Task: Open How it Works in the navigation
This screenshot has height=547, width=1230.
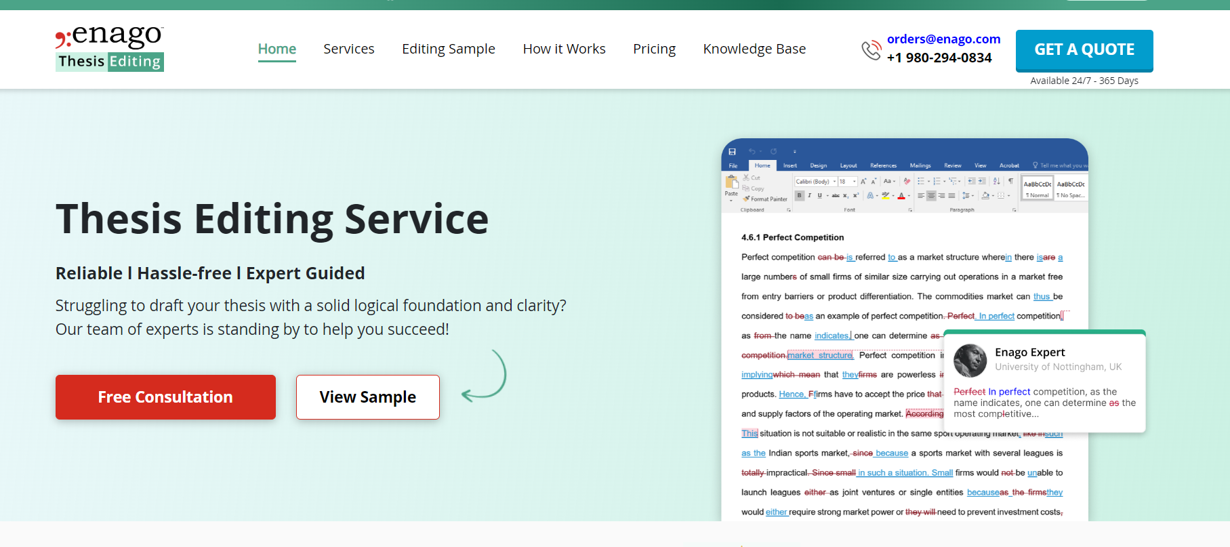Action: click(x=565, y=49)
